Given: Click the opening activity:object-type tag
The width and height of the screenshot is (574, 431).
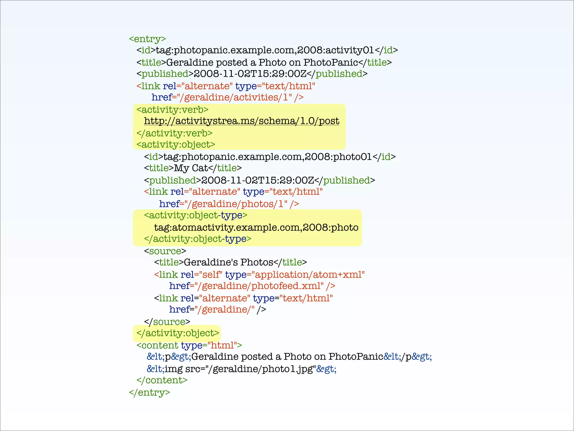Looking at the screenshot, I should coord(196,215).
